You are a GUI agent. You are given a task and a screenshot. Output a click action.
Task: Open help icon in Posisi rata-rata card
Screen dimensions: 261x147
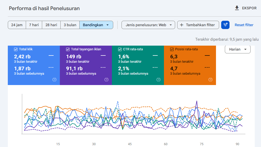(211, 80)
